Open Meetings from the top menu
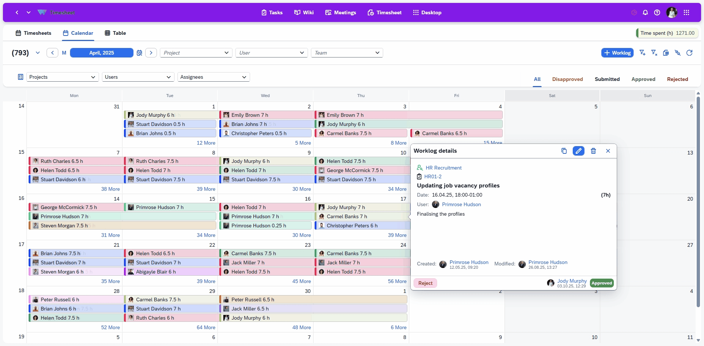The width and height of the screenshot is (704, 346). [341, 12]
